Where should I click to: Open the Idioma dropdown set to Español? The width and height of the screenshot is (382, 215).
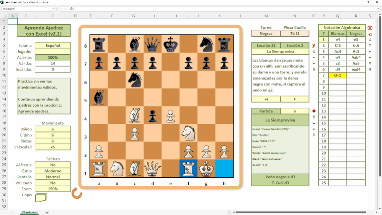tap(53, 45)
